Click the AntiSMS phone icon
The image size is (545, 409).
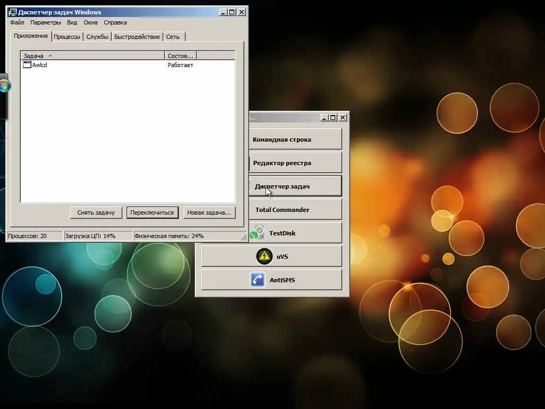tap(257, 280)
